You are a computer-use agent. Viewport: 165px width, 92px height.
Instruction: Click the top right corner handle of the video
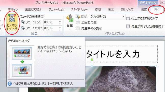click(x=156, y=66)
